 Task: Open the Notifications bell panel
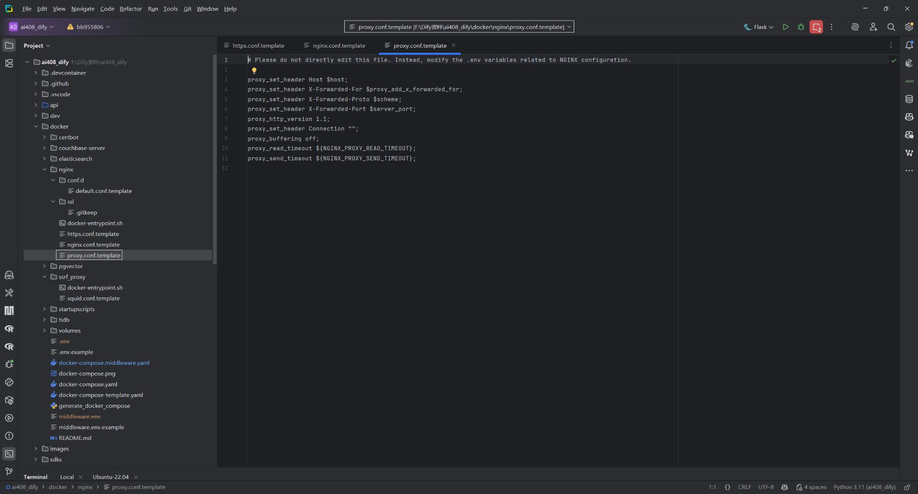pos(909,45)
